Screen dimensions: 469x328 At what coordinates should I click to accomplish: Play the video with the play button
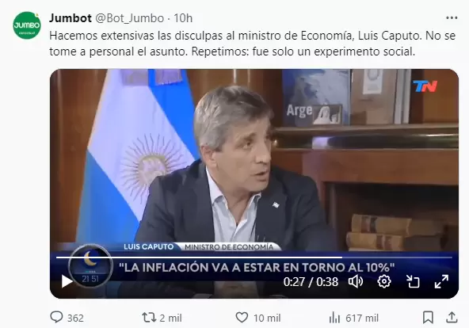pos(67,281)
